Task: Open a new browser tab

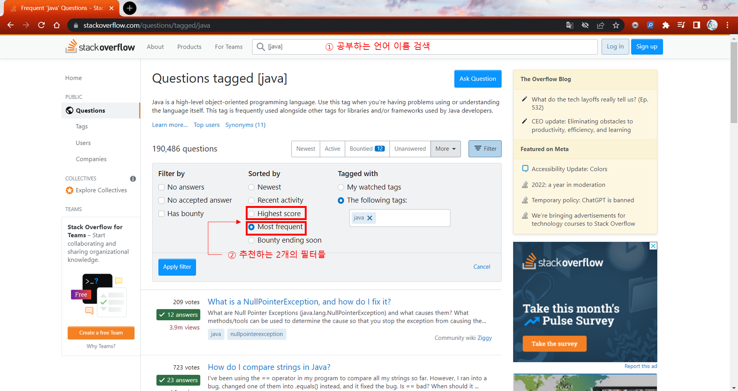Action: pyautogui.click(x=130, y=8)
